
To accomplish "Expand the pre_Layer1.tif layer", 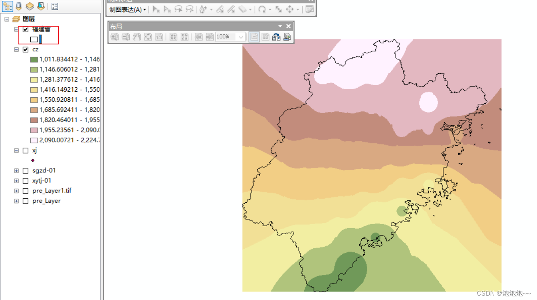I will coord(16,191).
